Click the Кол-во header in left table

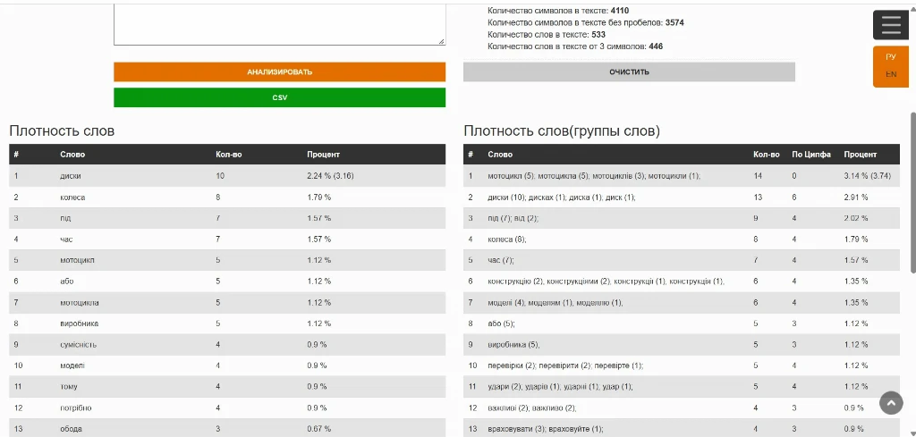tap(228, 155)
